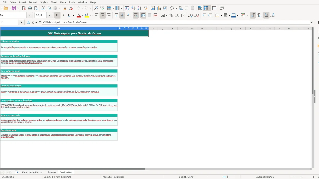Toggle the AutoFilter funnel icon
This screenshot has width=319, height=179.
(145, 8)
